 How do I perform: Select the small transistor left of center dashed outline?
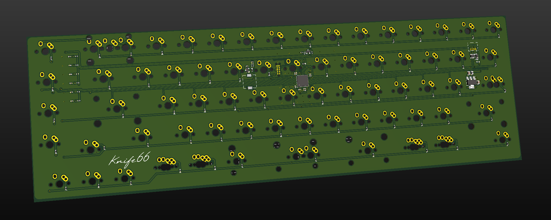tap(247, 69)
